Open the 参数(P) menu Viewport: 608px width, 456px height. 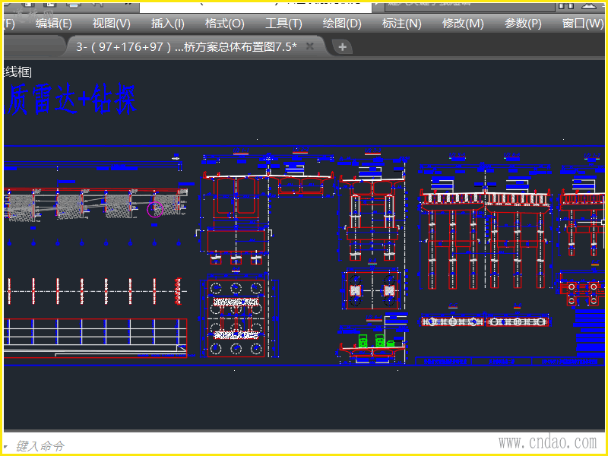523,24
